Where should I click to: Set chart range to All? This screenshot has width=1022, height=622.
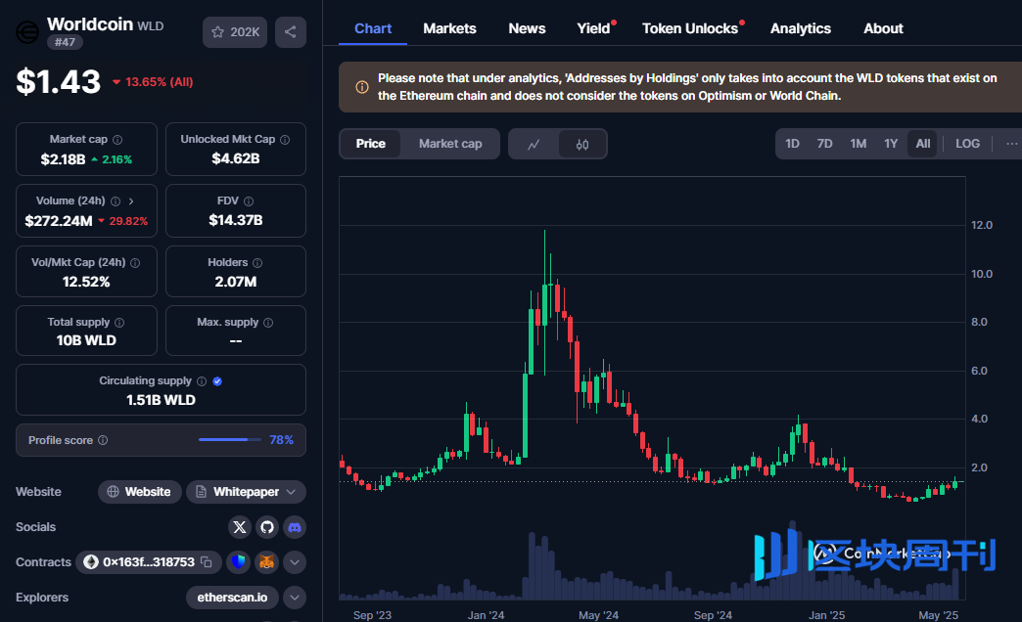pyautogui.click(x=923, y=144)
